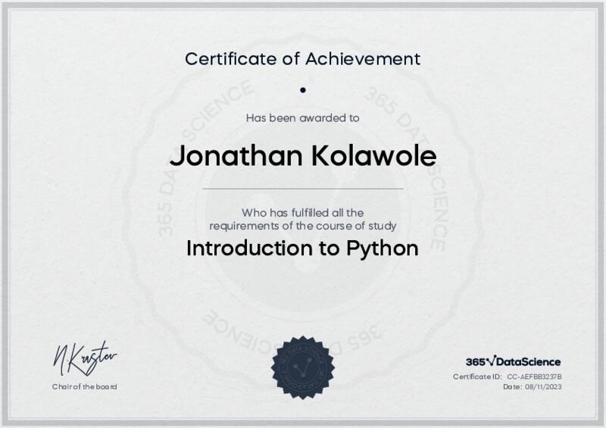The image size is (606, 428).
Task: Click 'requirements of the course of study' text
Action: pos(302,226)
